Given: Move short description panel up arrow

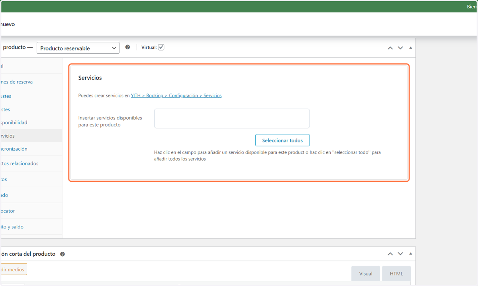Looking at the screenshot, I should click(x=390, y=254).
